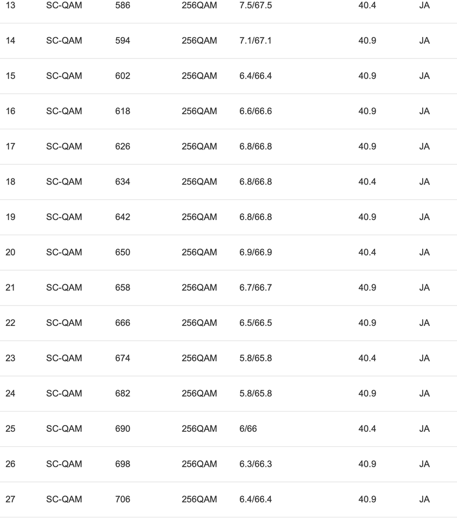Select frequency value 586

coord(122,5)
